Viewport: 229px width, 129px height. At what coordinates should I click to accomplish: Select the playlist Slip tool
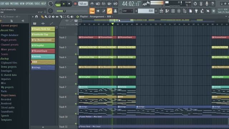pos(57,17)
